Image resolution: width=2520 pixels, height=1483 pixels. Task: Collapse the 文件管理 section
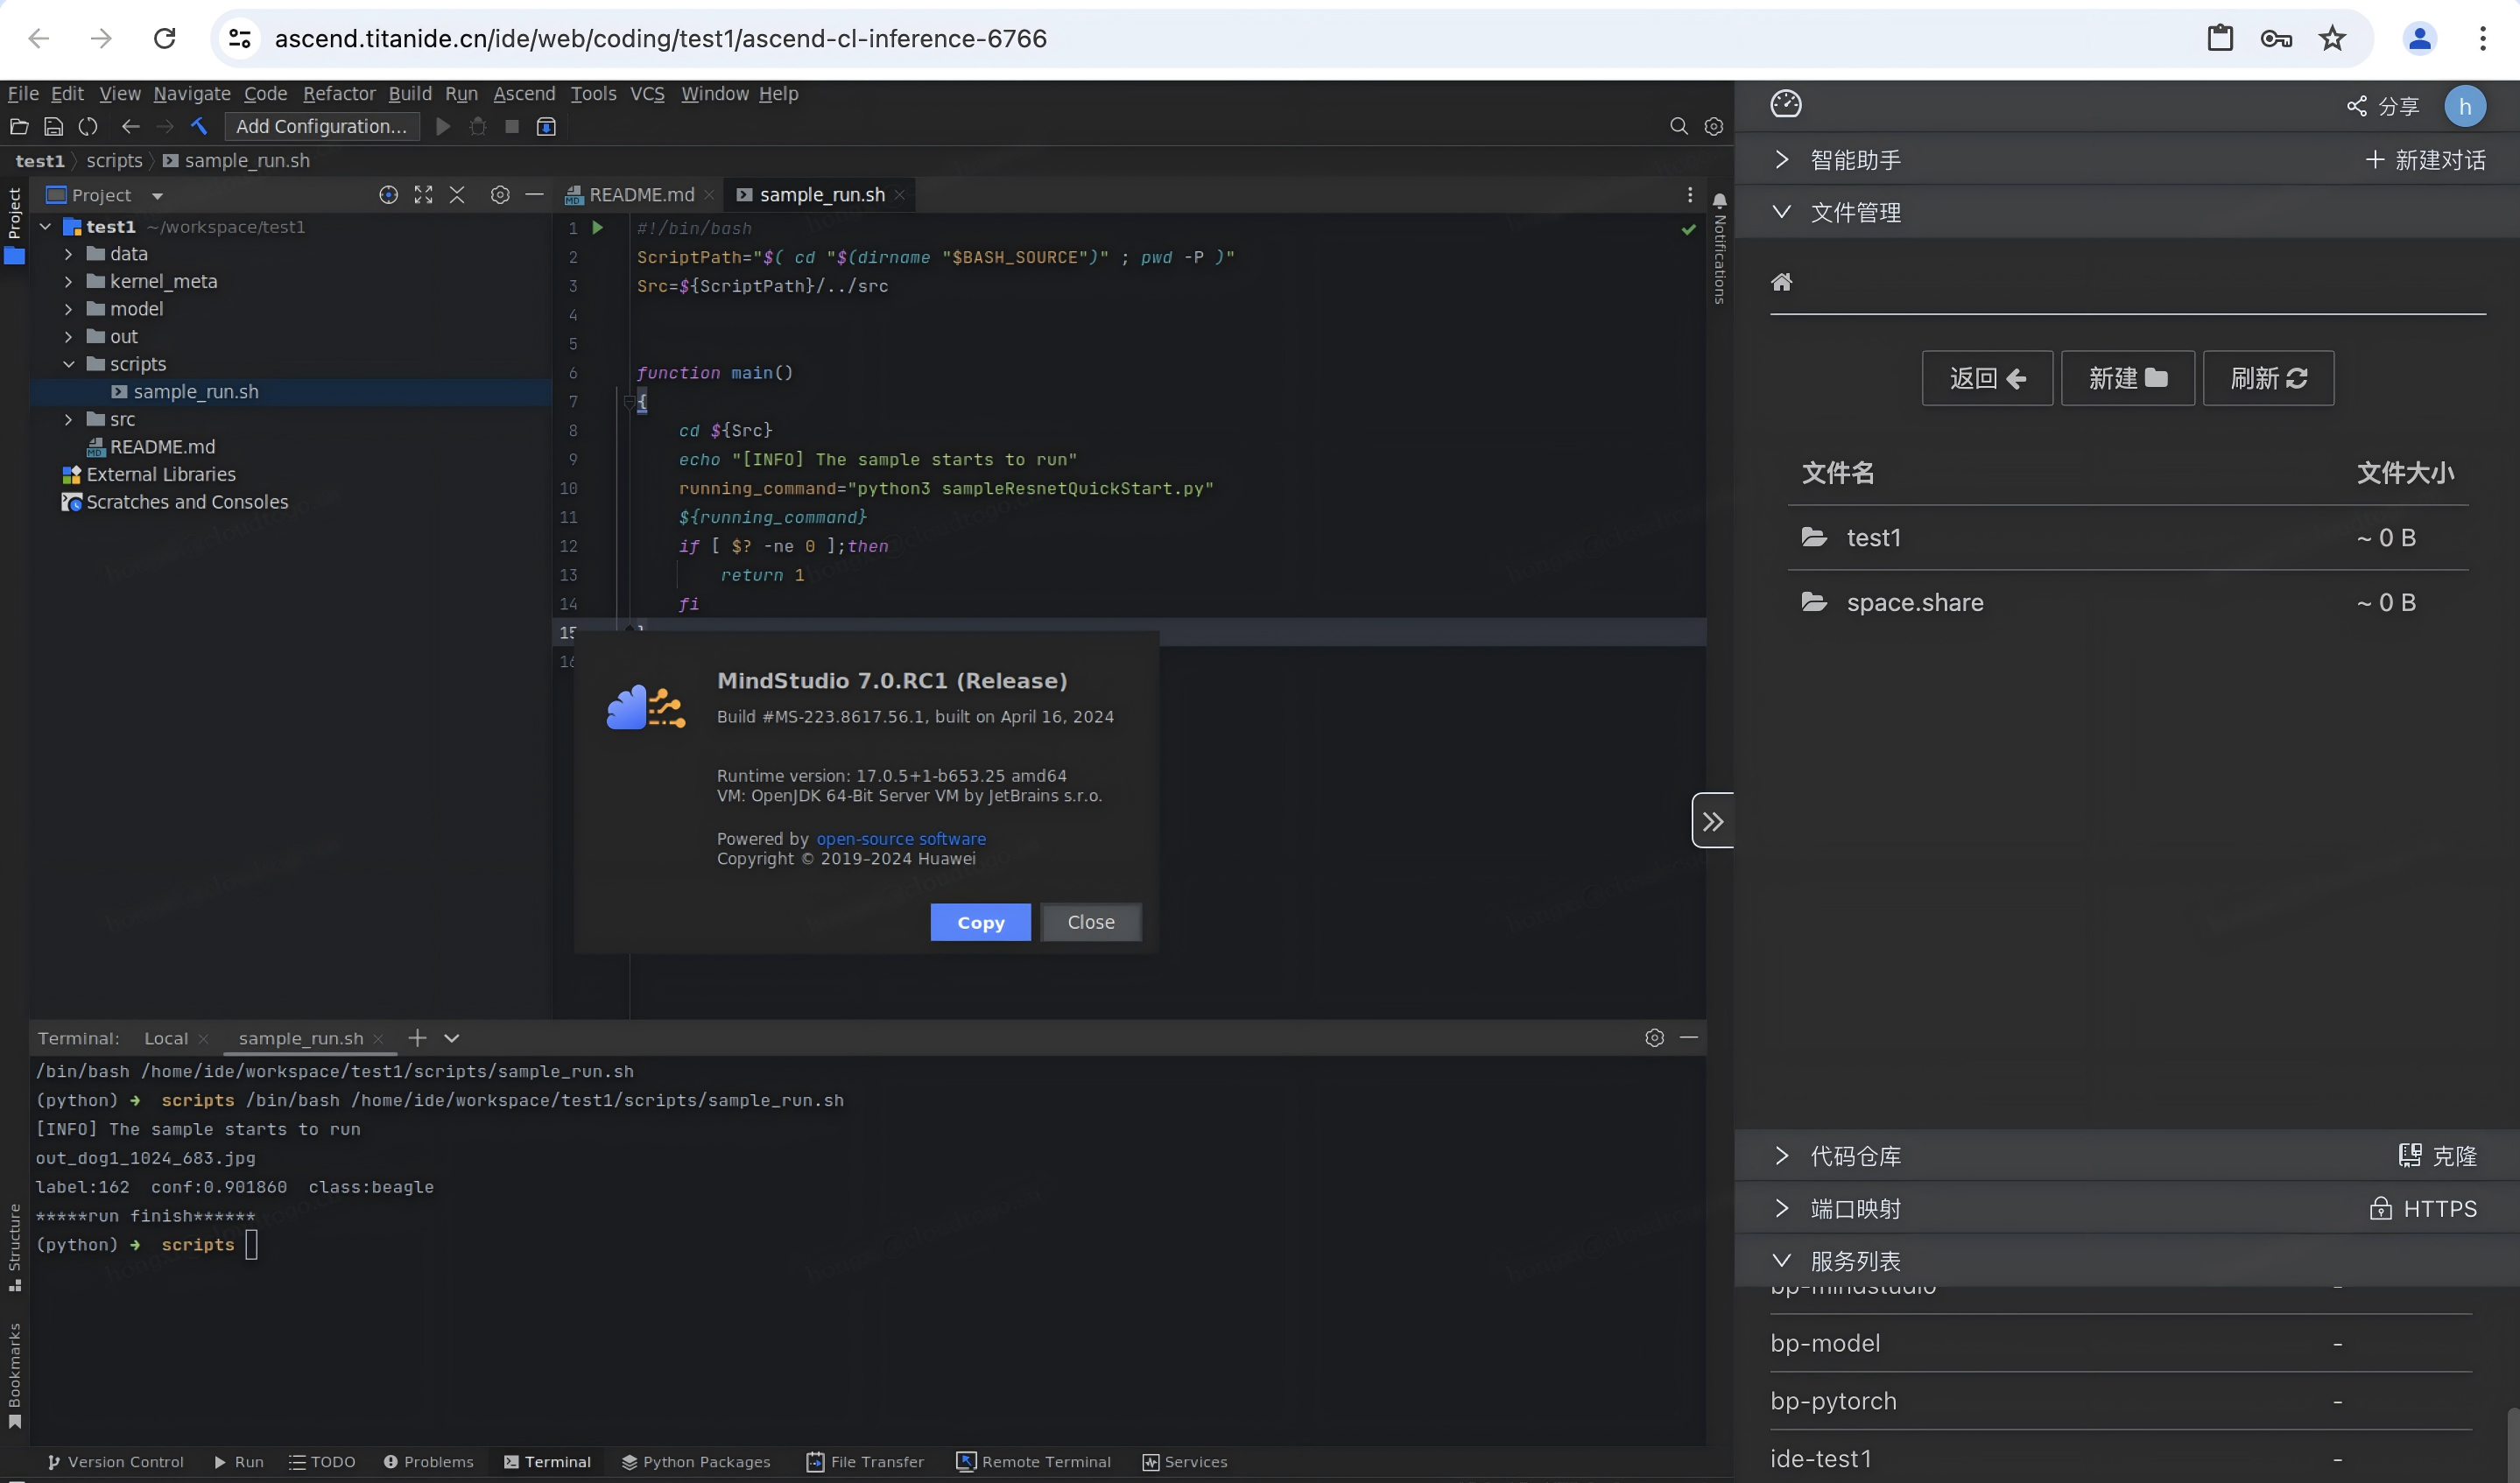click(1781, 212)
